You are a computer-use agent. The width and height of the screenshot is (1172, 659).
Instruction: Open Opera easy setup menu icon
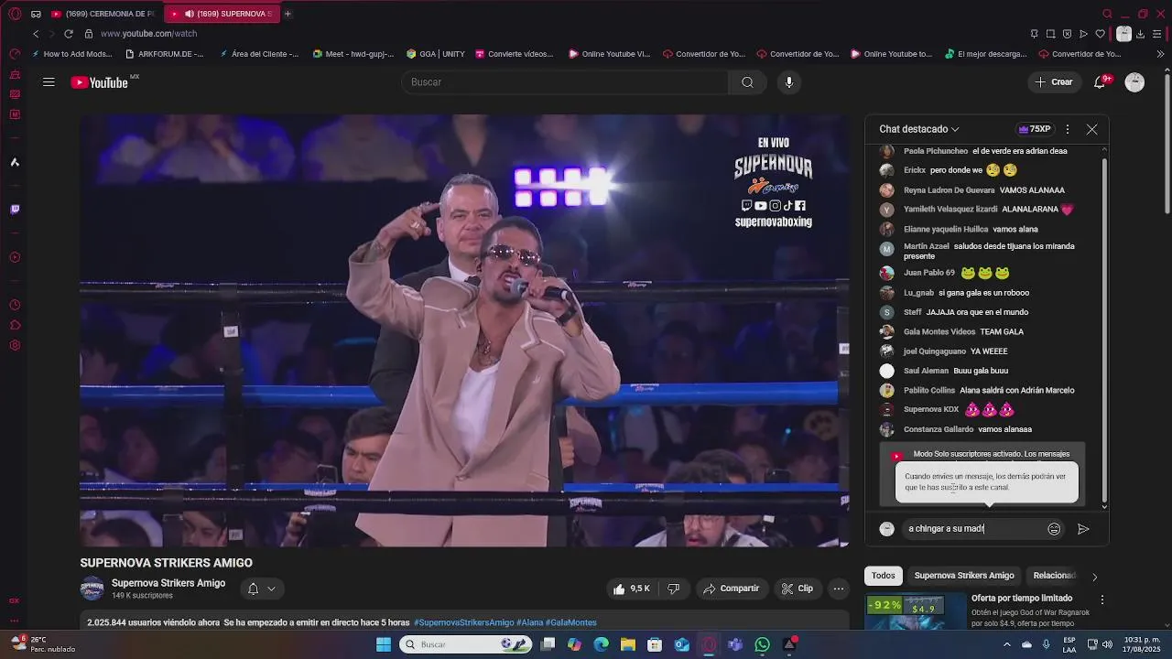(1158, 34)
